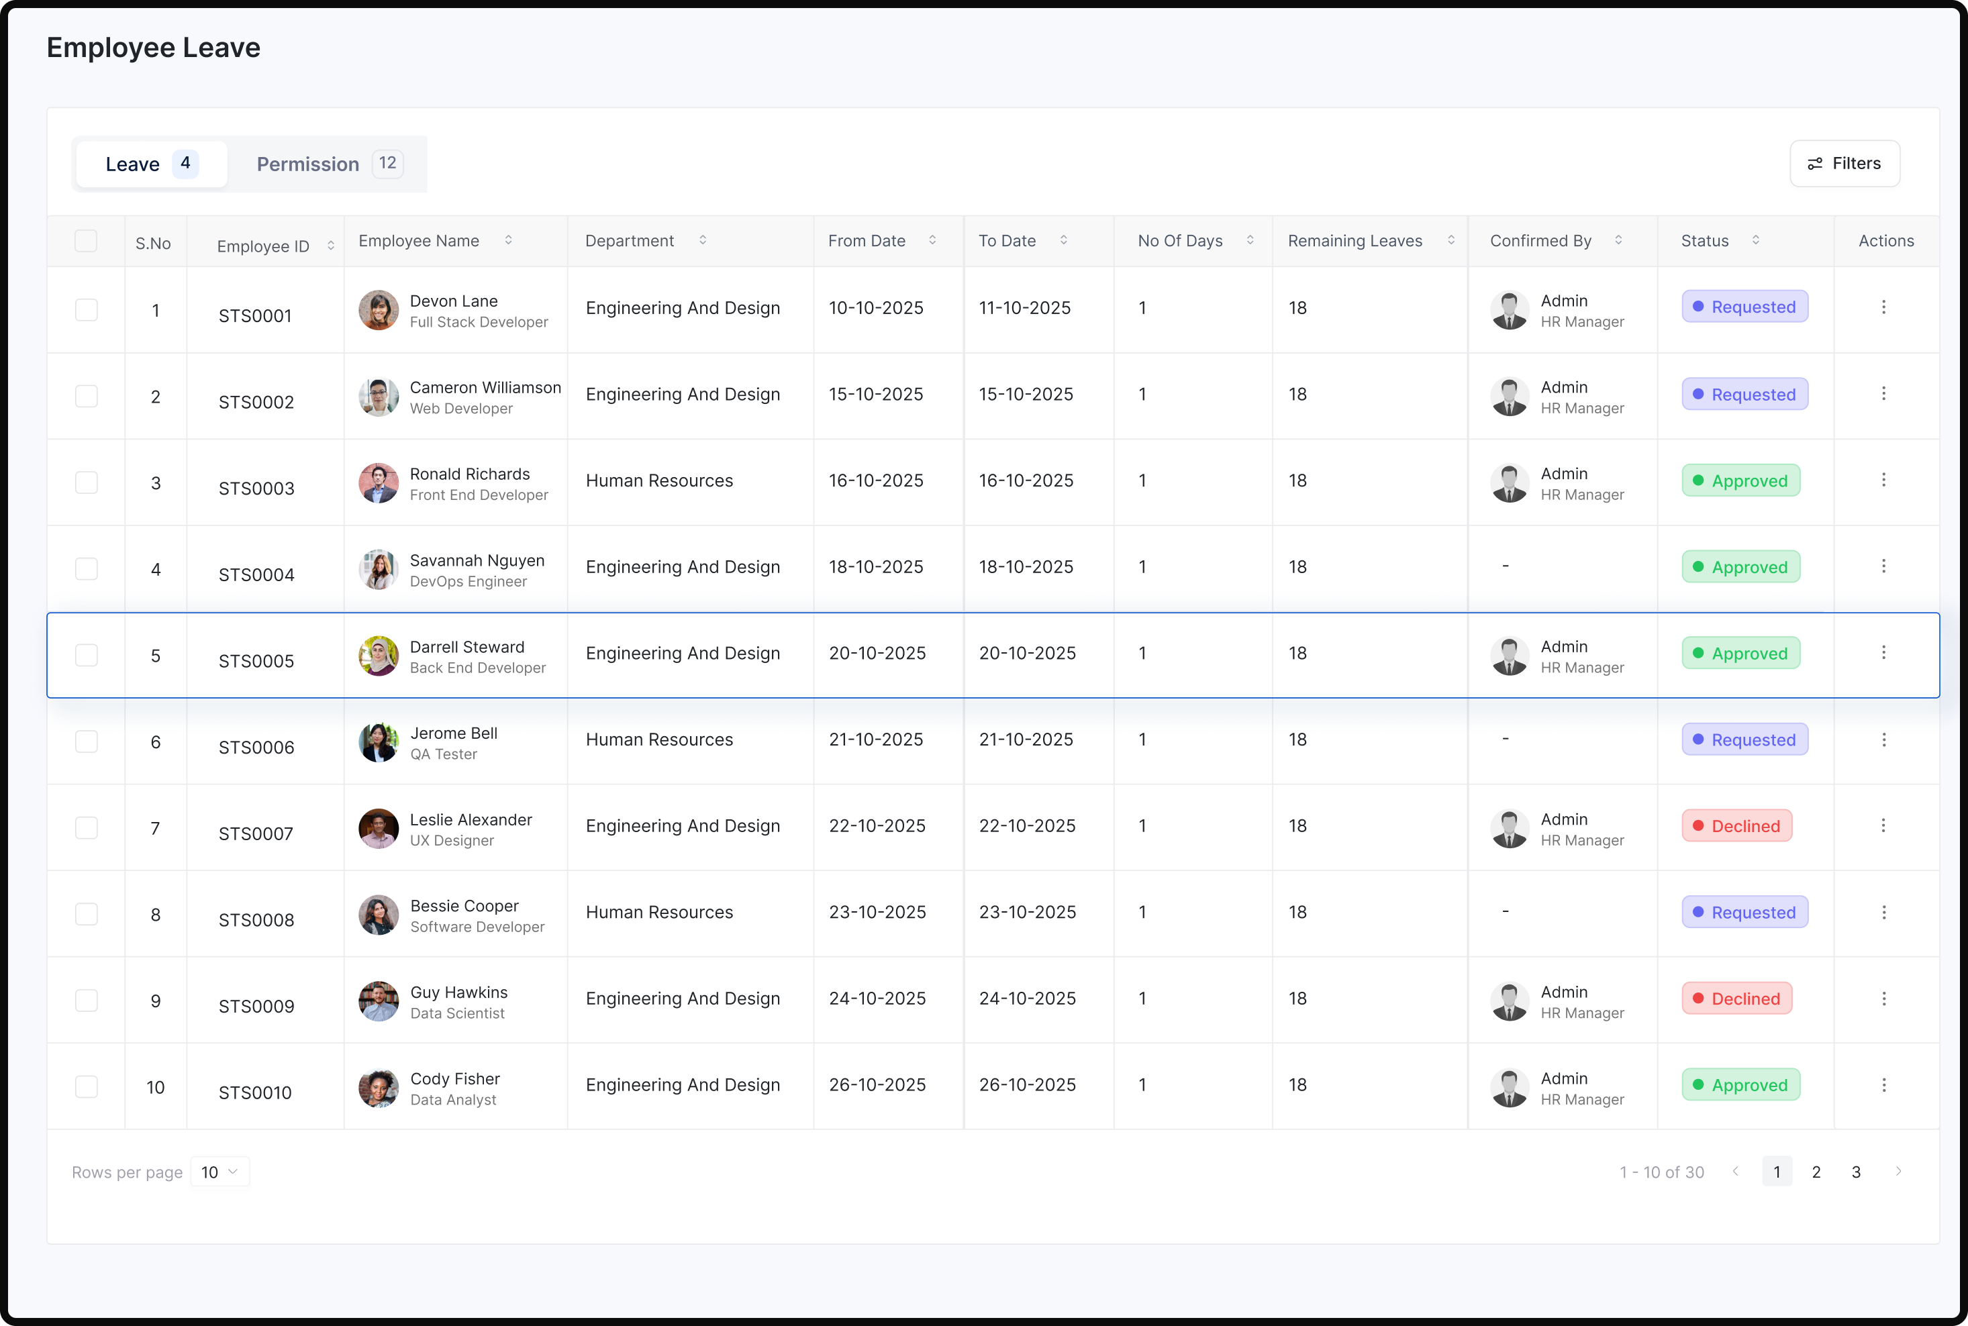Viewport: 1968px width, 1326px height.
Task: Open the actions menu for Darrell Steward's row
Action: coord(1883,653)
